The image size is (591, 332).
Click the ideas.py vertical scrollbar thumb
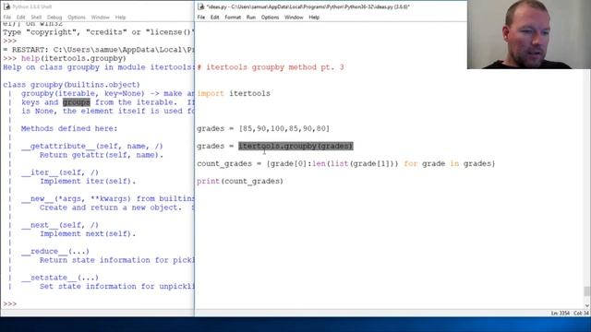point(587,291)
